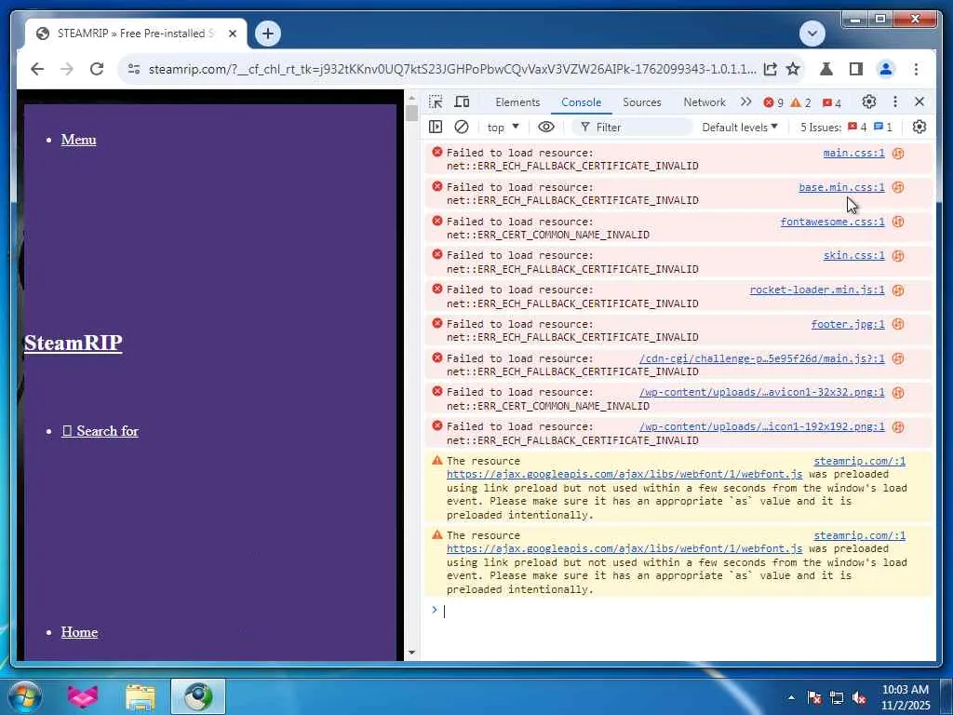Open the skin.css:1 source link
Viewport: 953px width, 715px height.
pyautogui.click(x=854, y=255)
